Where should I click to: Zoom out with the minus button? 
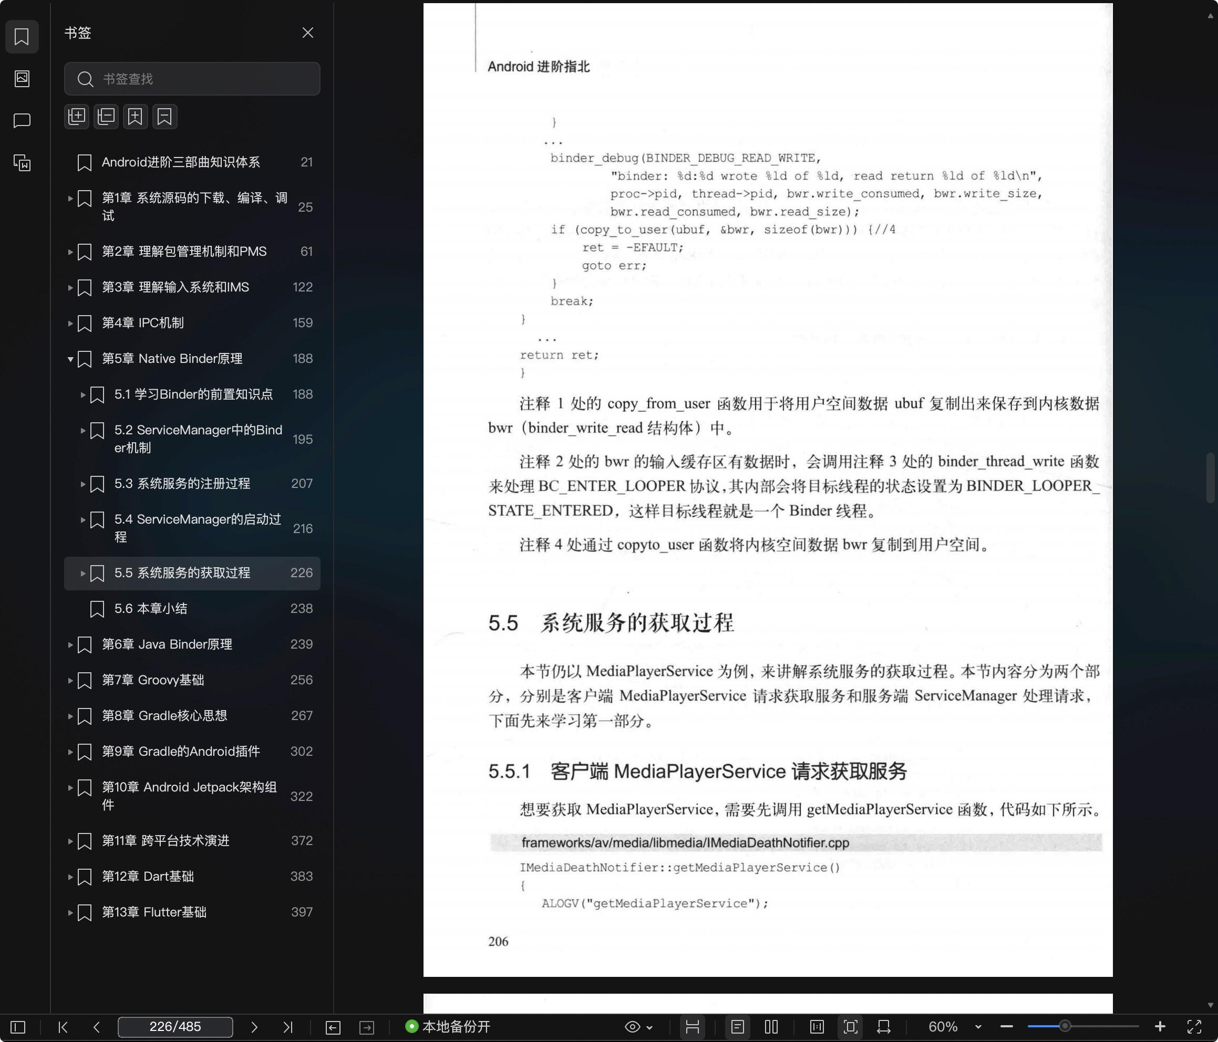pos(1006,1027)
